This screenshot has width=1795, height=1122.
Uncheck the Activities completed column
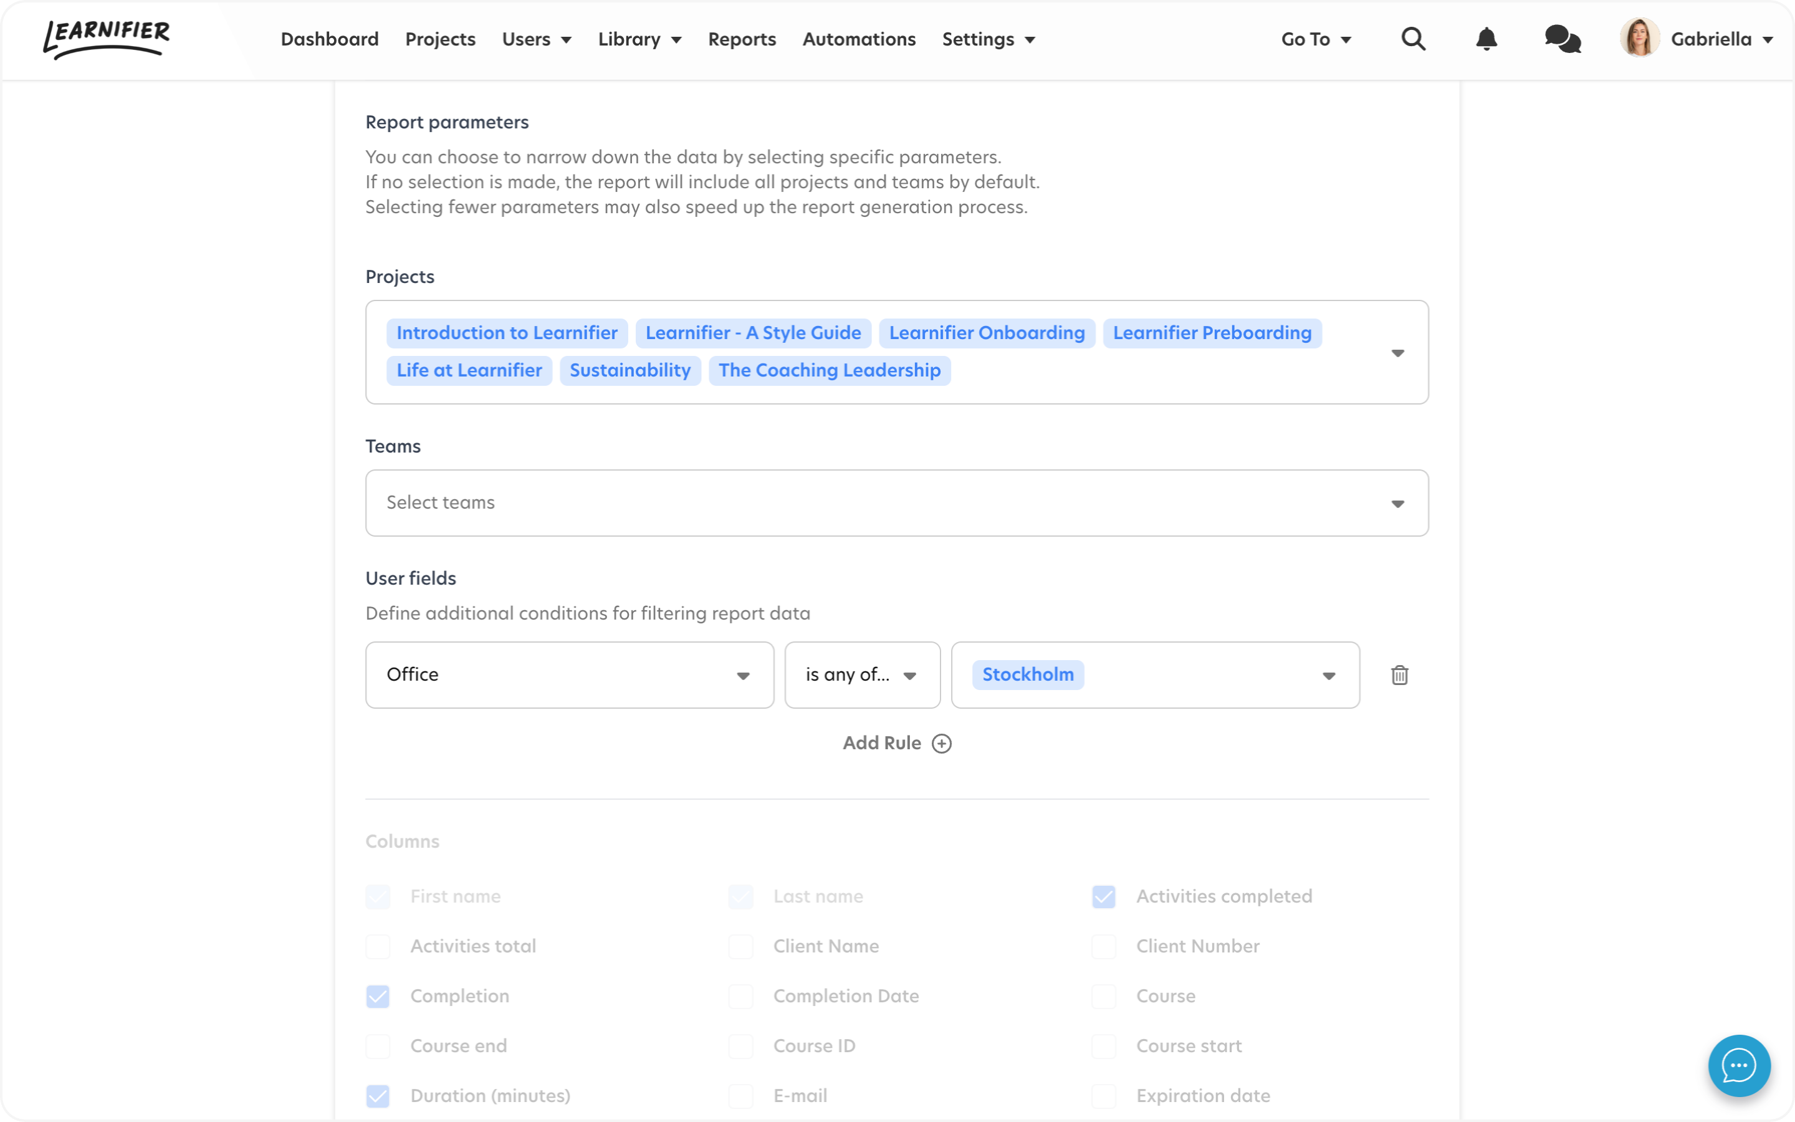click(x=1103, y=896)
